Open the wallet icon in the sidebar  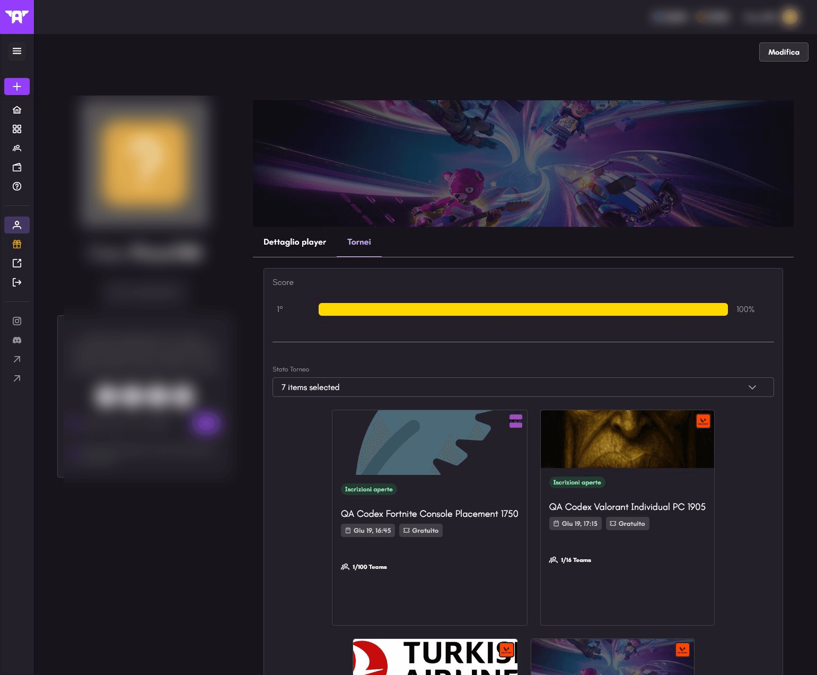17,167
